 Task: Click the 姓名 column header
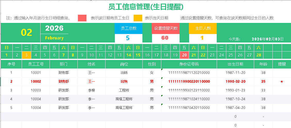click(x=91, y=64)
